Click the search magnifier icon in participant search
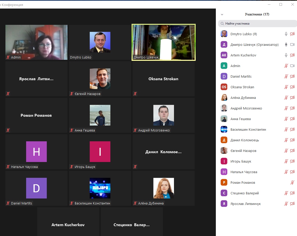297x236 pixels. 222,24
